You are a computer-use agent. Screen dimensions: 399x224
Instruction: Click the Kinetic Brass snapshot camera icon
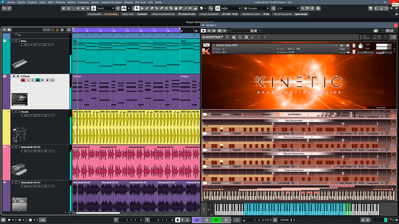click(x=341, y=45)
